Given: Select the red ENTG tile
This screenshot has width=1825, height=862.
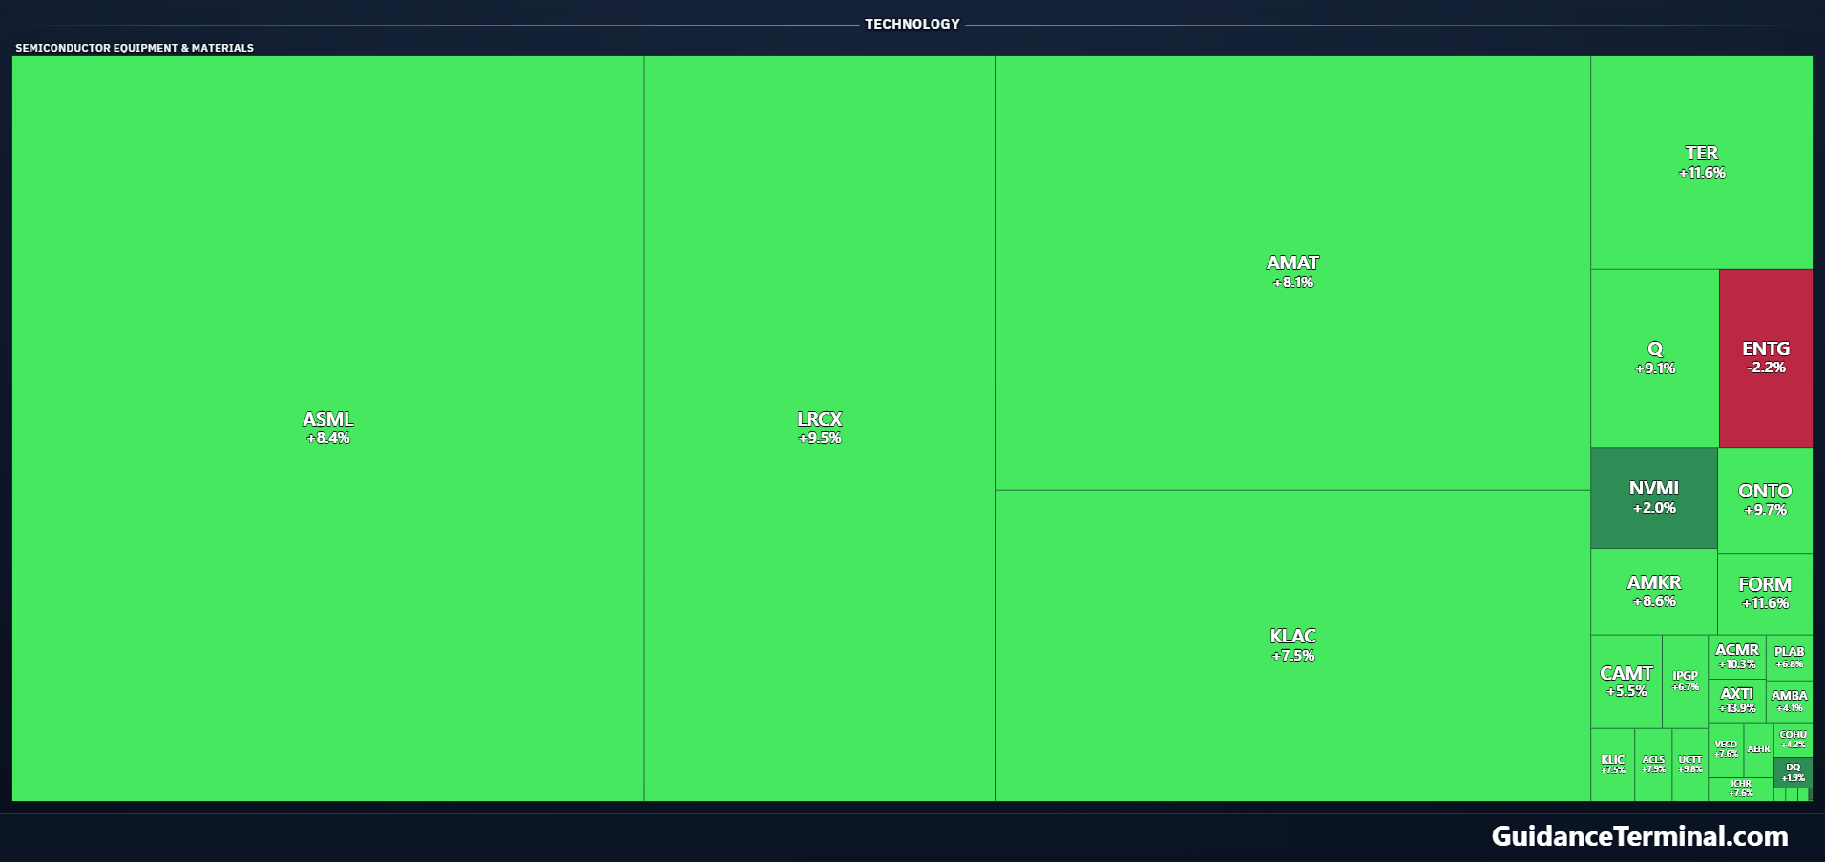Looking at the screenshot, I should coord(1766,358).
